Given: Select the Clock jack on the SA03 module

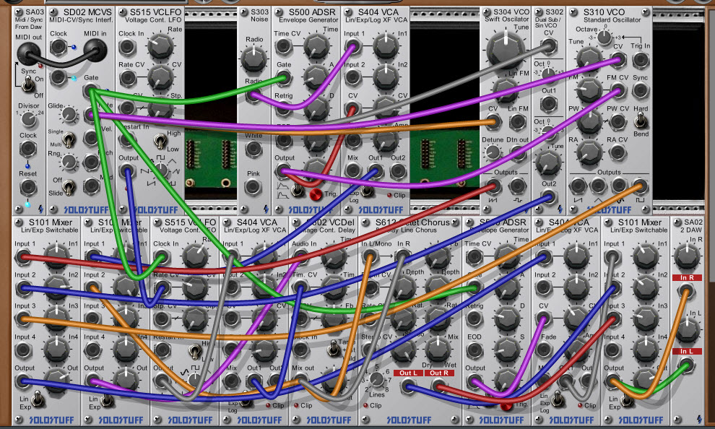Looking at the screenshot, I should click(x=28, y=149).
